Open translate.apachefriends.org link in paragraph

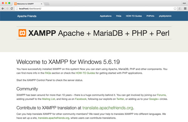54,118
